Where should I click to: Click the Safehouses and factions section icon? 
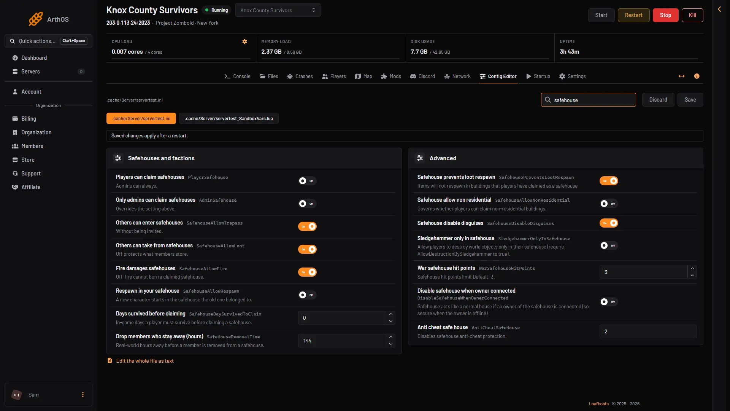[118, 158]
